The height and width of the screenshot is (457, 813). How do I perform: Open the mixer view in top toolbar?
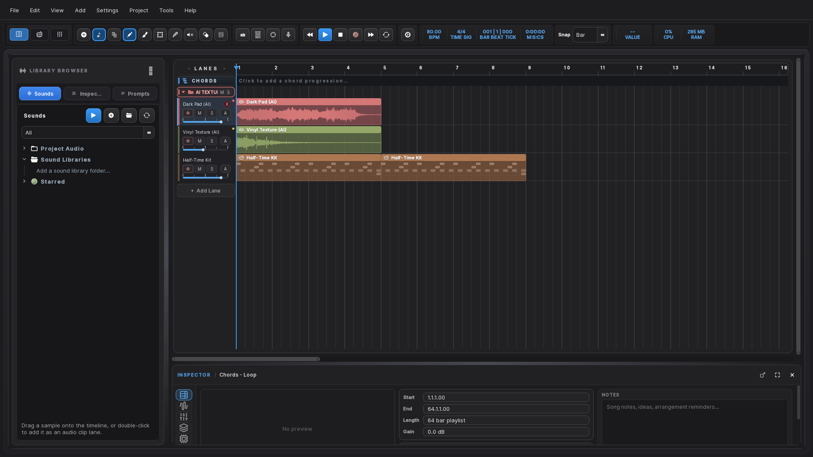tap(60, 35)
